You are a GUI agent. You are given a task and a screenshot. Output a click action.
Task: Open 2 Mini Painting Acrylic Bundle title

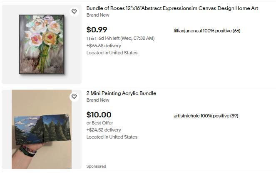click(x=121, y=93)
